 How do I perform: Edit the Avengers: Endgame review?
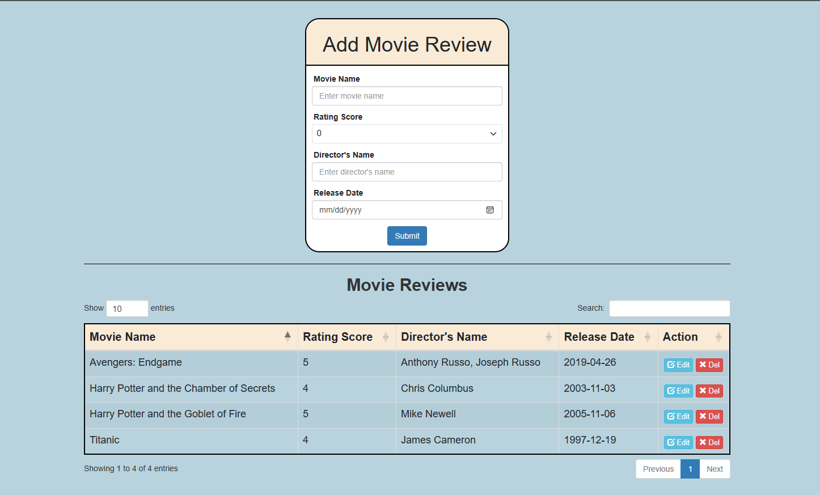(x=678, y=365)
